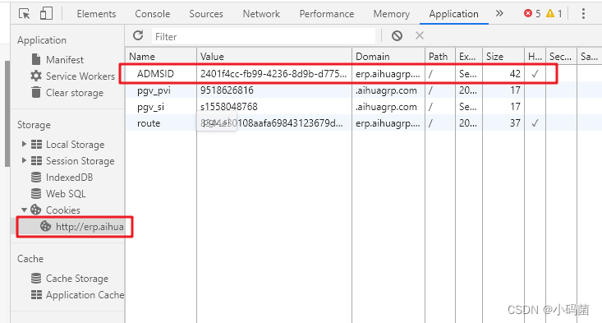Open the Performance tab
This screenshot has width=602, height=323.
(326, 14)
